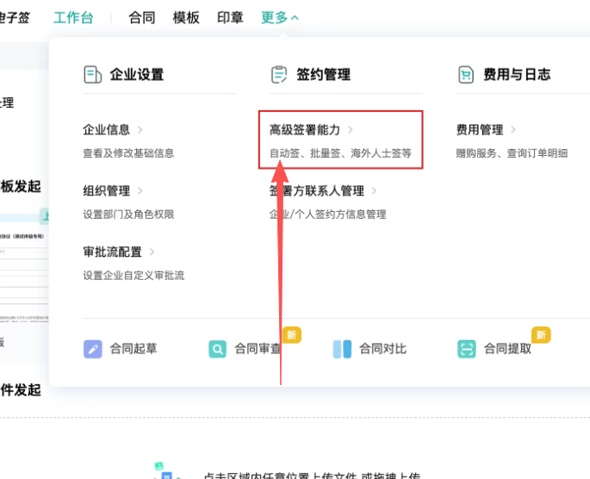
Task: Open 审批流配置 settings
Action: 113,252
